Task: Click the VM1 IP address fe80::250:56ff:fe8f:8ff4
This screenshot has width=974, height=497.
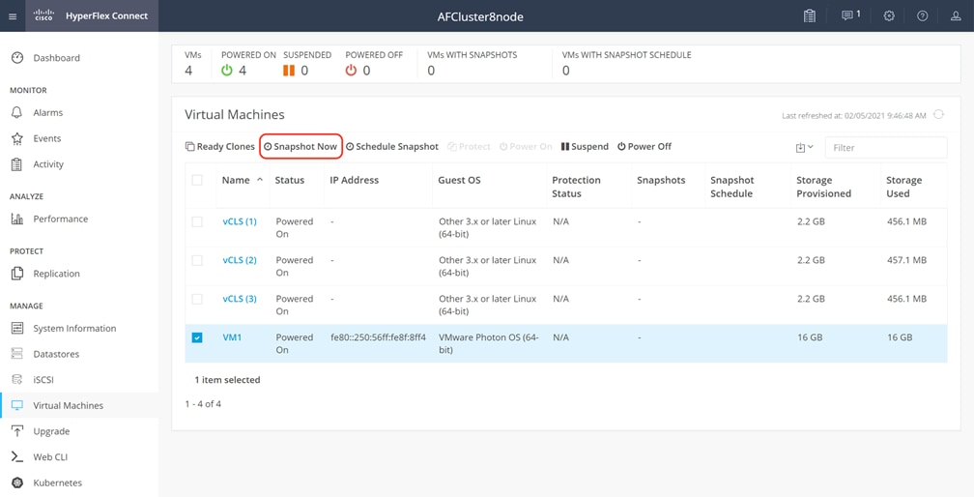Action: click(x=378, y=336)
